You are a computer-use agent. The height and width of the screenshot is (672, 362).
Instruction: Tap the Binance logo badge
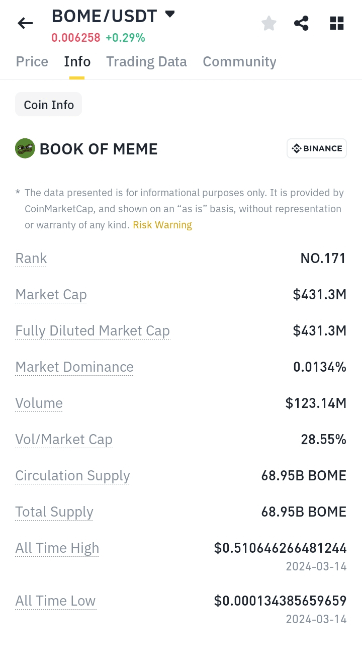coord(317,148)
